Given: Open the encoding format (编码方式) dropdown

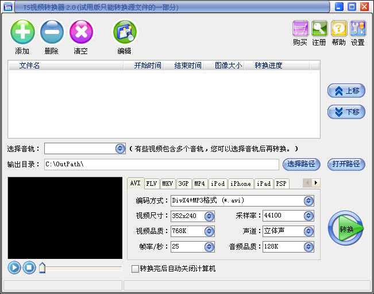Looking at the screenshot, I should [309, 201].
